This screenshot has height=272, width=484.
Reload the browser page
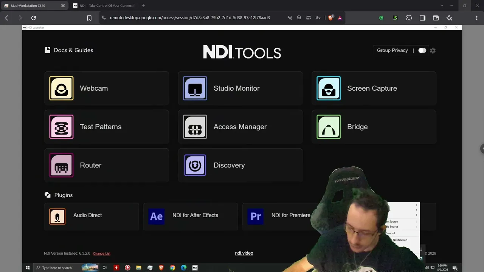[34, 18]
